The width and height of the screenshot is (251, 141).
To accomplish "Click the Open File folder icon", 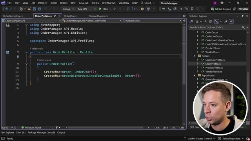I will [x=29, y=9].
